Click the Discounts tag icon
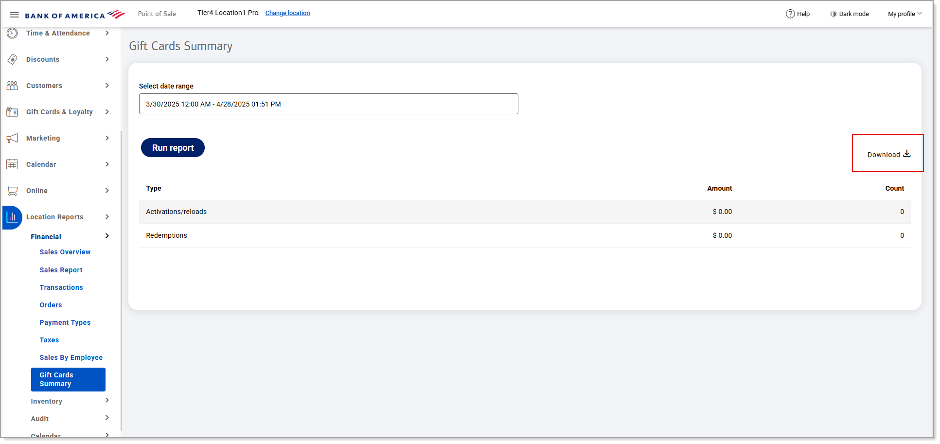Image resolution: width=940 pixels, height=444 pixels. [x=12, y=59]
